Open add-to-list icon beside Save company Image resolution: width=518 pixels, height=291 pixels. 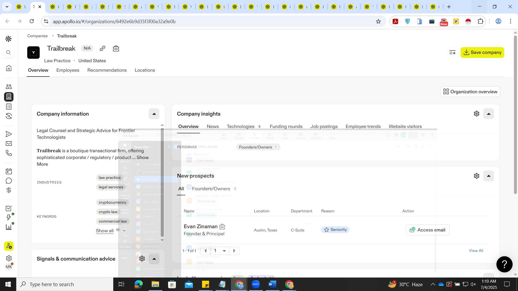pos(452,52)
